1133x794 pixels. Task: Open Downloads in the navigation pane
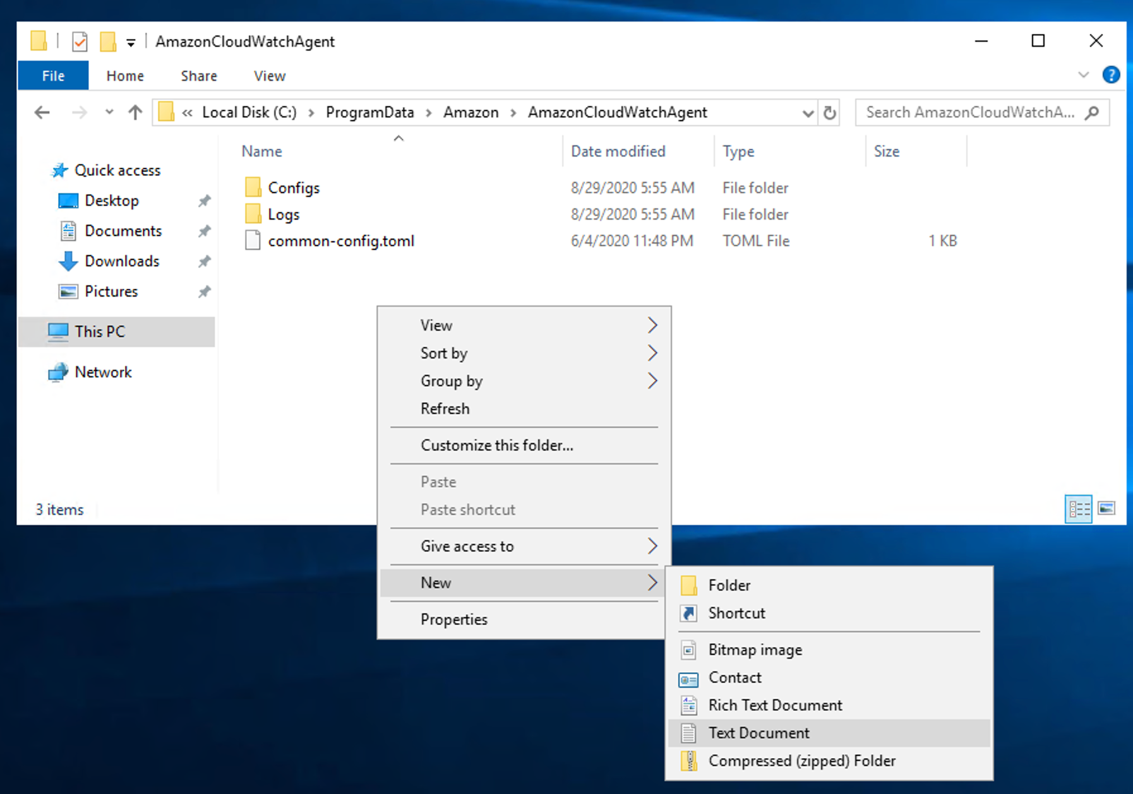click(122, 261)
